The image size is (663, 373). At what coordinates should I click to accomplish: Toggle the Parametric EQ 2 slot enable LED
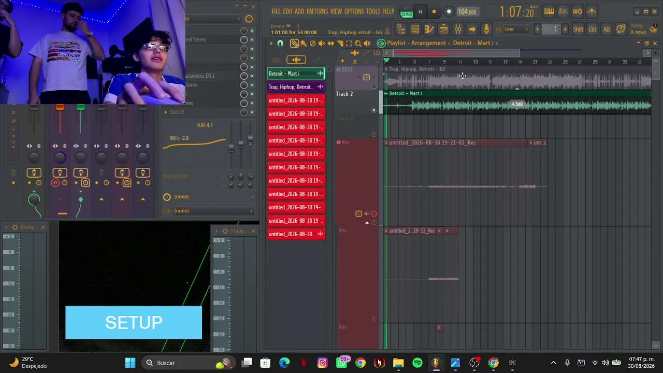[252, 76]
